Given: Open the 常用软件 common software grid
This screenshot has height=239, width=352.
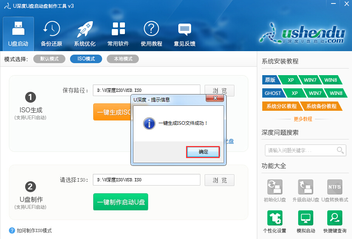Looking at the screenshot, I should click(x=118, y=34).
